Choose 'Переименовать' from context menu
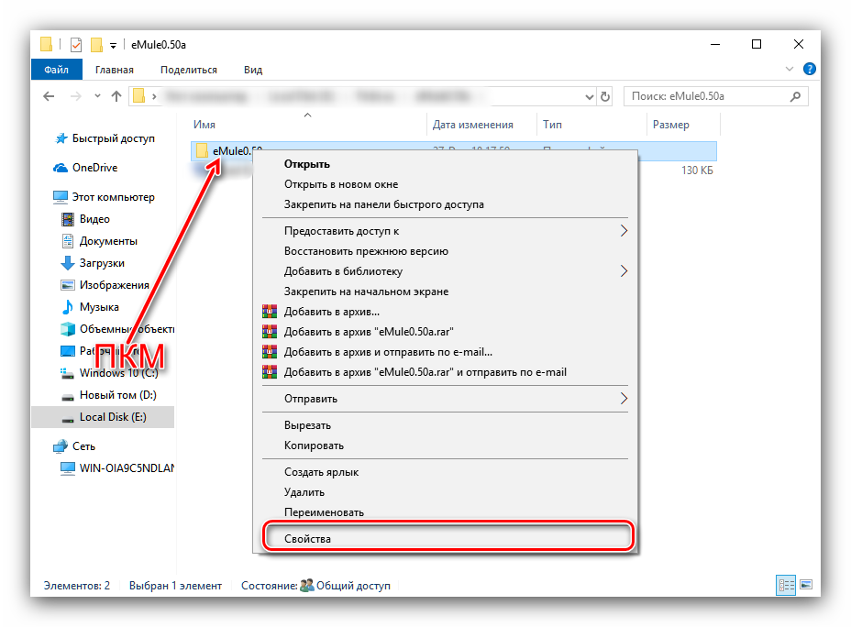This screenshot has height=627, width=851. pyautogui.click(x=324, y=512)
